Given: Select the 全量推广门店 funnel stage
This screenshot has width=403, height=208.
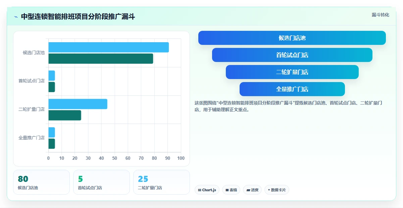Looking at the screenshot, I should click(x=292, y=89).
